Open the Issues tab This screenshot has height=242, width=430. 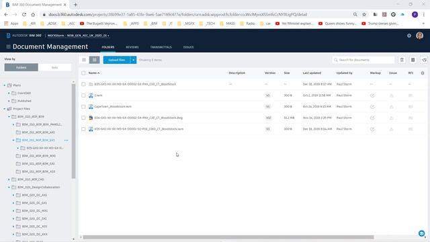pyautogui.click(x=188, y=47)
